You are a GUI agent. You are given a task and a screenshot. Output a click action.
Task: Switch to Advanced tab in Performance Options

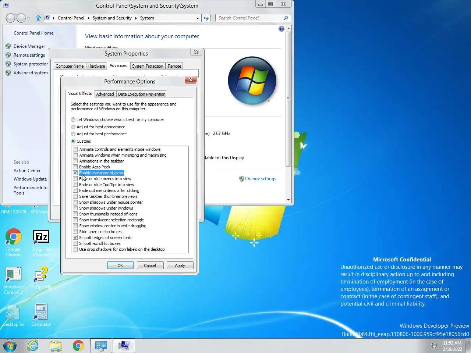[x=105, y=94]
